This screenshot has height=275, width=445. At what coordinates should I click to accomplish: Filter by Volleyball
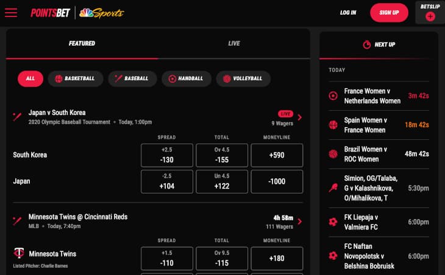pos(243,78)
